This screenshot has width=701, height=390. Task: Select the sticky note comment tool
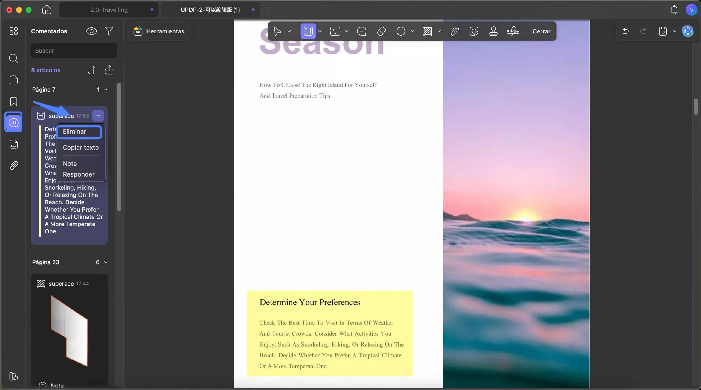click(x=362, y=31)
